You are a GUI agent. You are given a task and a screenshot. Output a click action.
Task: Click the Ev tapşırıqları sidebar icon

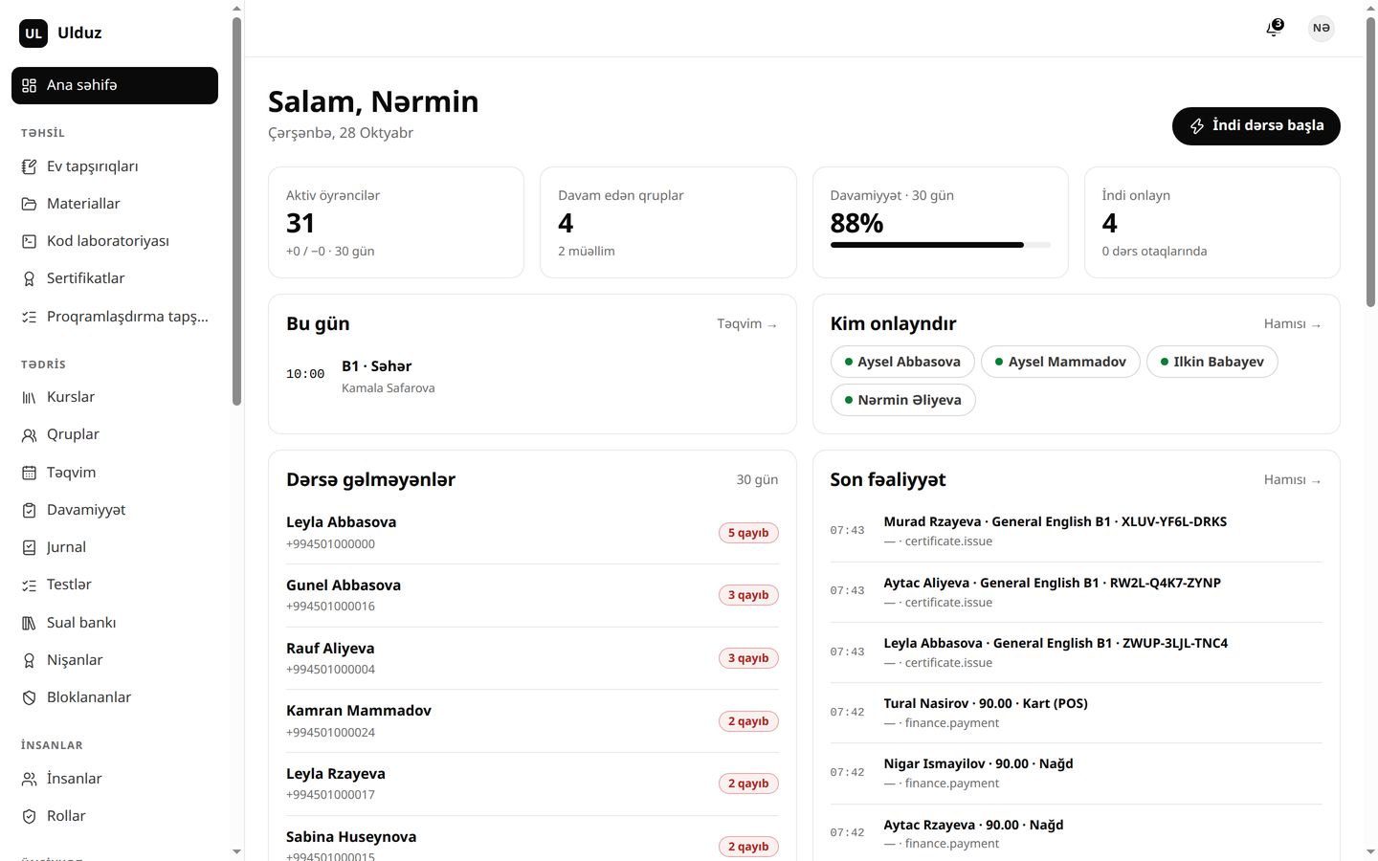[29, 166]
